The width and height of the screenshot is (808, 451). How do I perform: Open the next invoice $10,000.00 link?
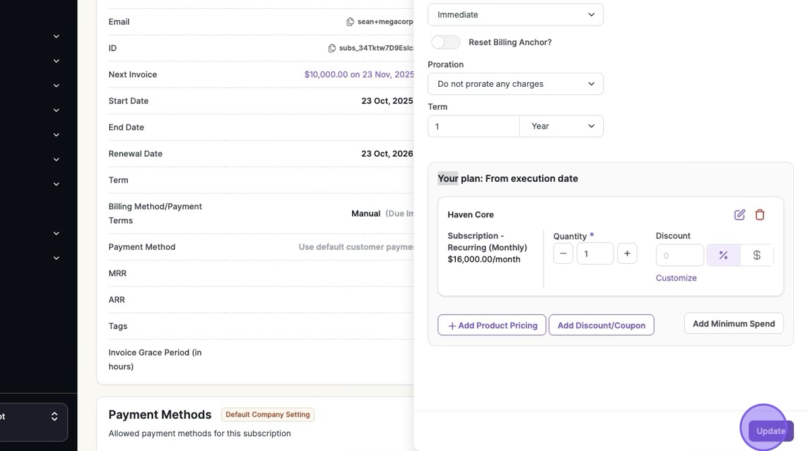coord(359,75)
